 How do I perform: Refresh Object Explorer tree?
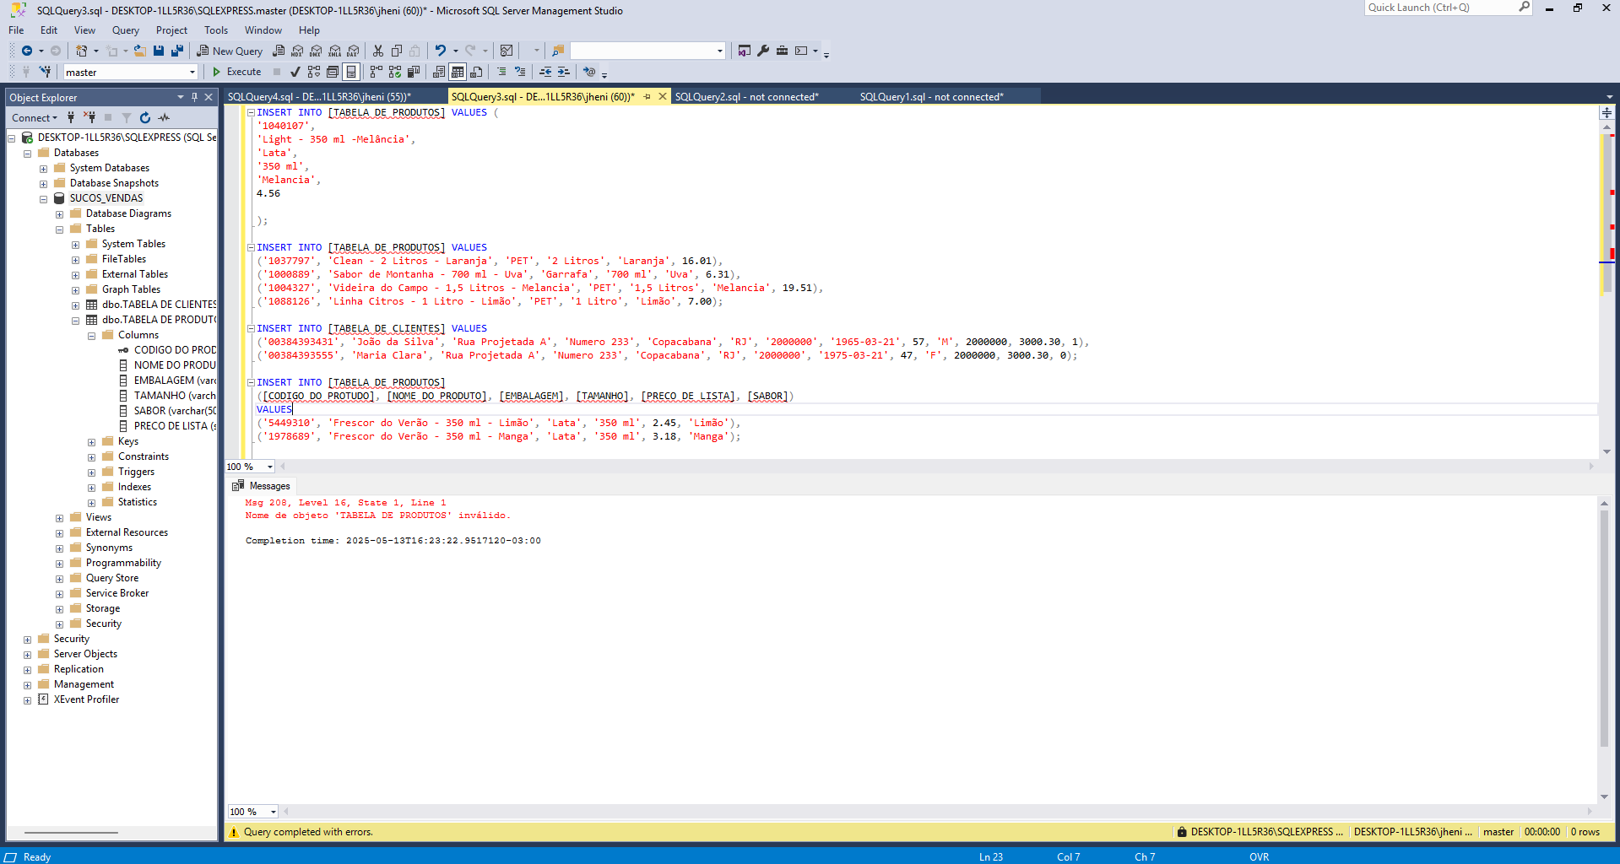click(145, 118)
